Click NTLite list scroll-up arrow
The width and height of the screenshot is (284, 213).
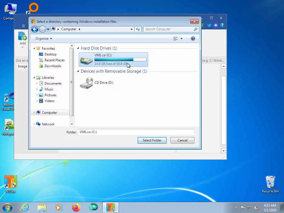point(224,66)
